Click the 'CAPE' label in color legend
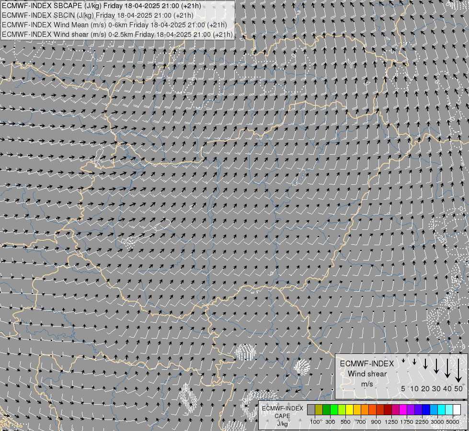This screenshot has width=469, height=431. pos(282,416)
